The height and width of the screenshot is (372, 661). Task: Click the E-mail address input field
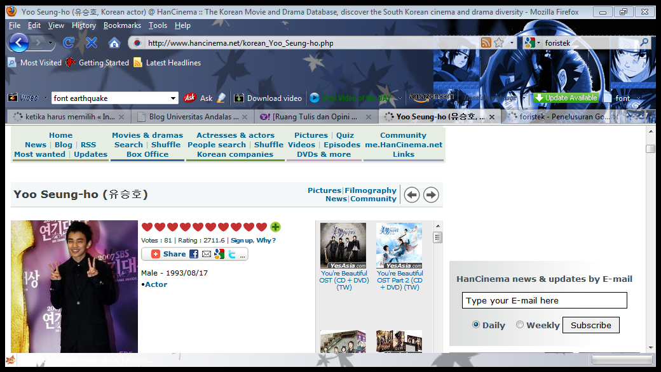(x=544, y=300)
